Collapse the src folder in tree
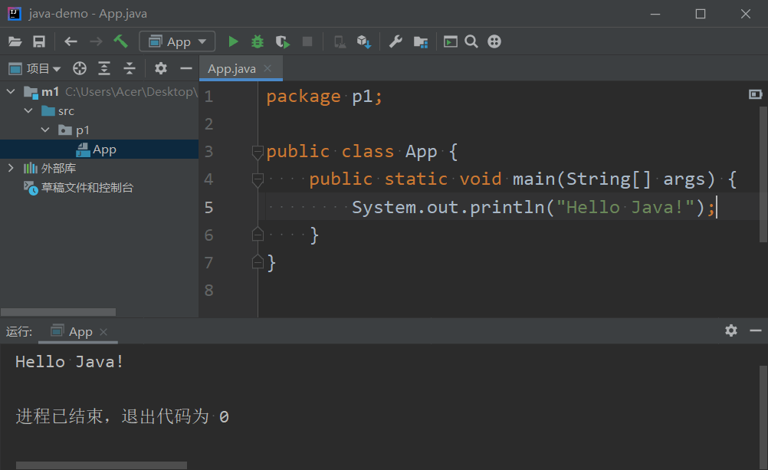Viewport: 768px width, 470px height. point(28,111)
